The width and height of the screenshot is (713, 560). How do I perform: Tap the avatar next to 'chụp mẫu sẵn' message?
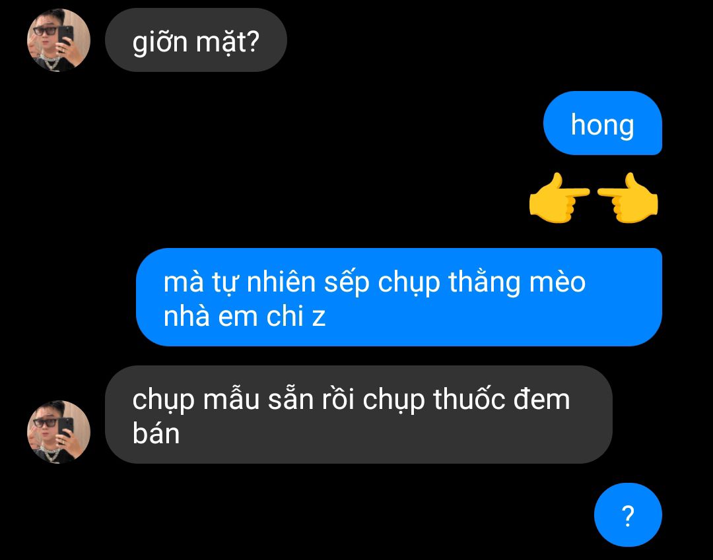[x=59, y=431]
